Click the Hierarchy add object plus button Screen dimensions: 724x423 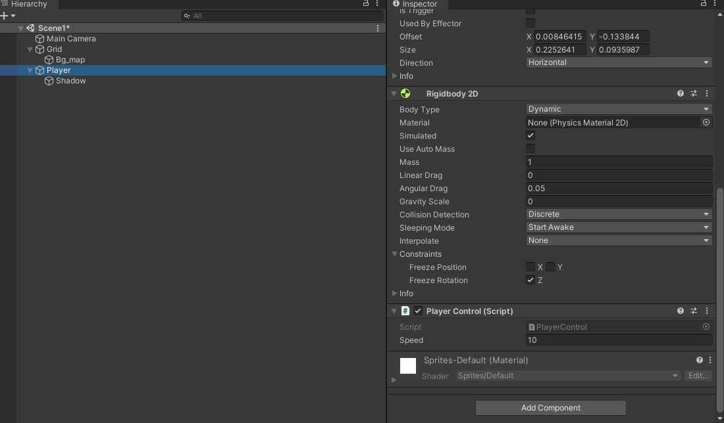[4, 16]
